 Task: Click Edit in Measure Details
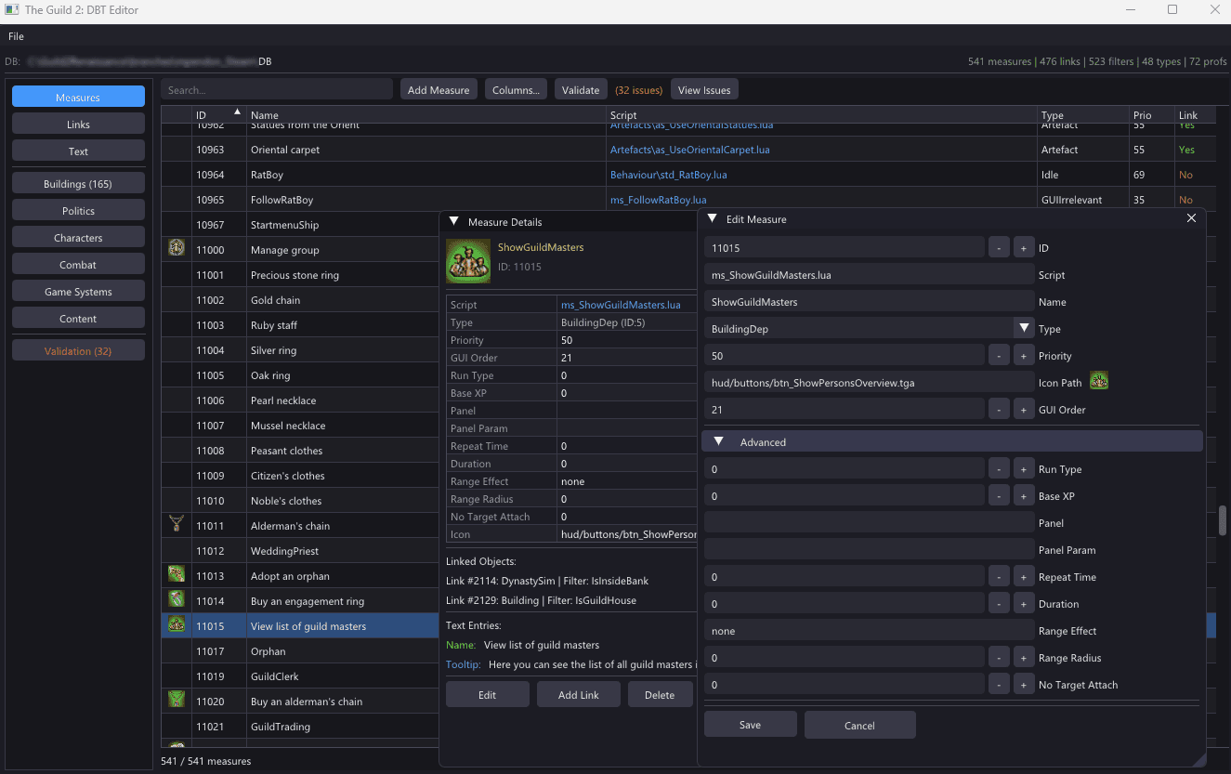tap(488, 694)
